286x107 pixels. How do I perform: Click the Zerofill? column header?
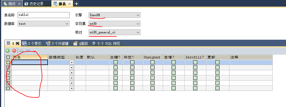coord(195,57)
